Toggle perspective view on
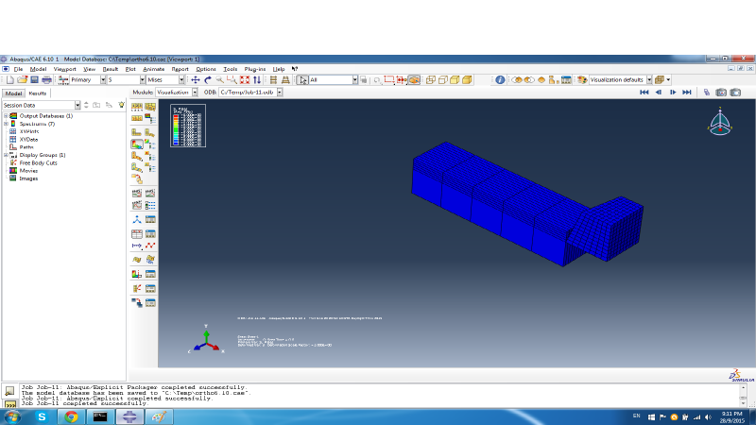 [285, 80]
